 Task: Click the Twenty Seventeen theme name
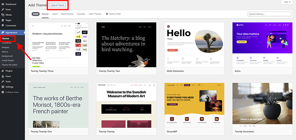coord(244,132)
